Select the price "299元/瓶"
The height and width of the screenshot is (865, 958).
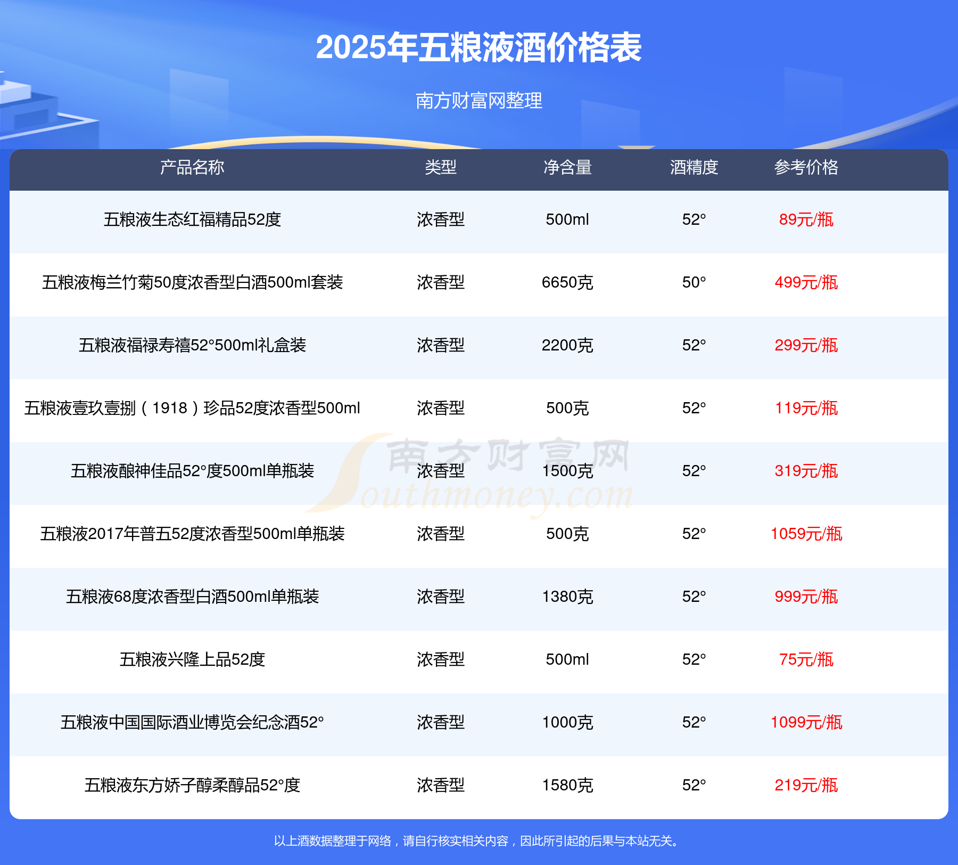pos(806,345)
